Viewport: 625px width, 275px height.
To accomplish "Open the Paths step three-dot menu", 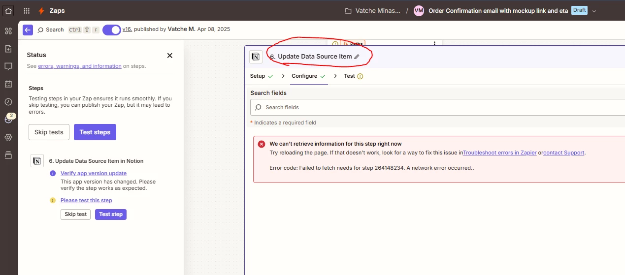I will tap(434, 43).
